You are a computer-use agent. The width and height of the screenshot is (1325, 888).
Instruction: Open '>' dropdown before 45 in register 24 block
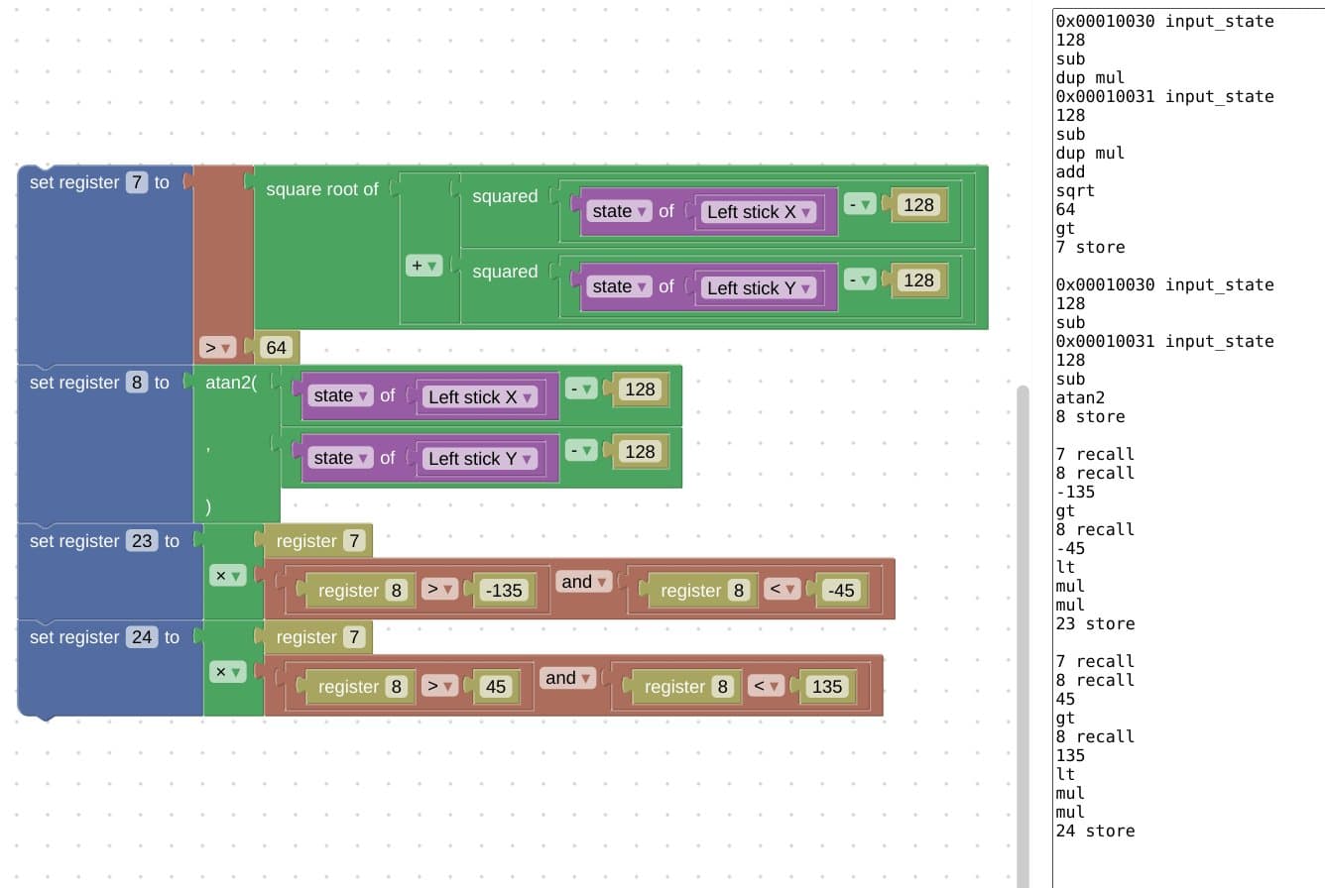click(x=440, y=686)
